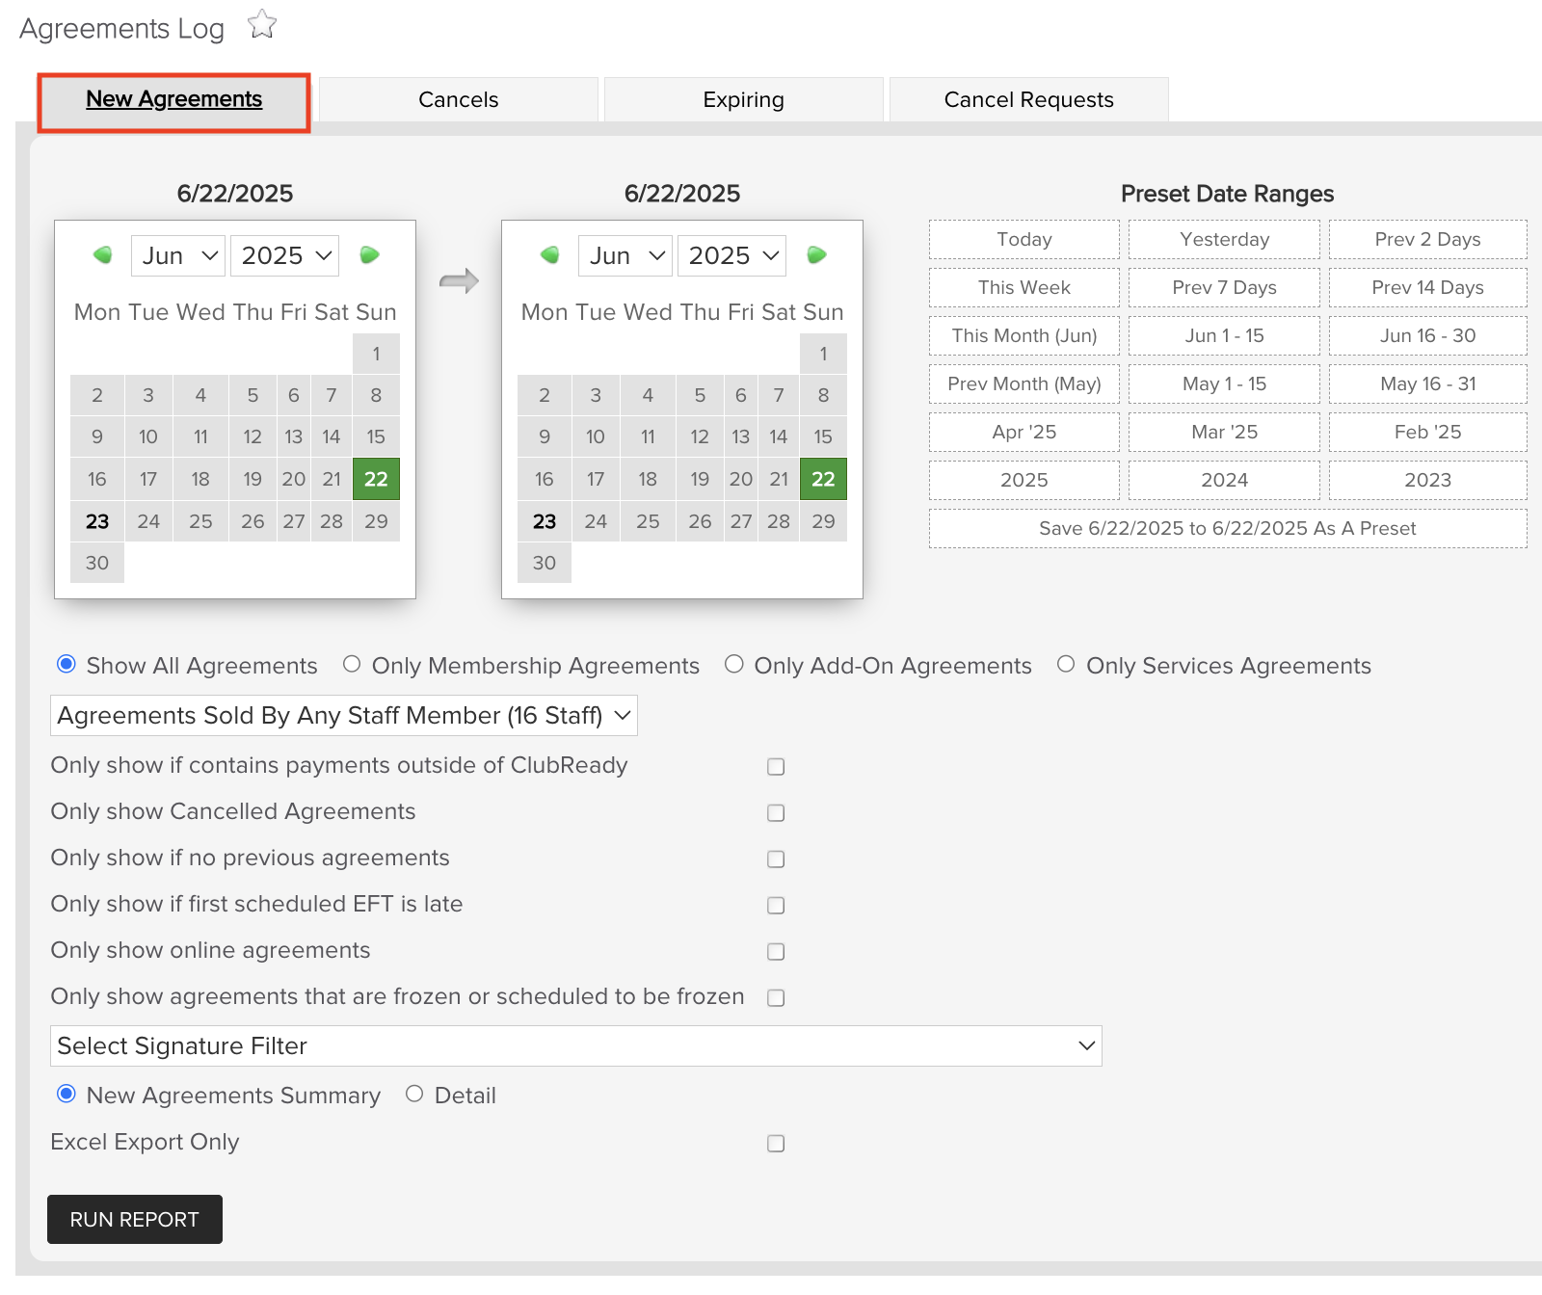The width and height of the screenshot is (1542, 1295).
Task: Choose Mar '25 preset
Action: pyautogui.click(x=1225, y=433)
